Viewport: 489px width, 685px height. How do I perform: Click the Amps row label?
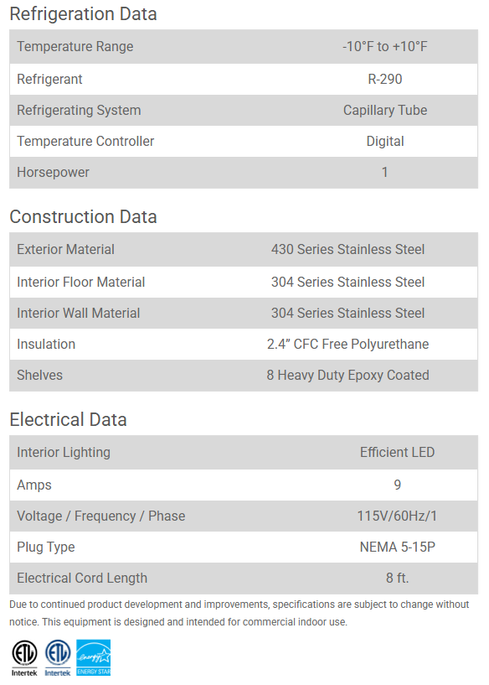pos(34,485)
